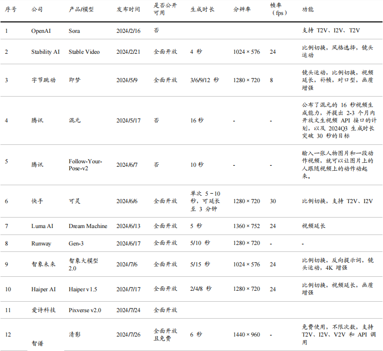Select the 1360 × 752 resolution cell
The image size is (383, 351).
[x=246, y=226]
